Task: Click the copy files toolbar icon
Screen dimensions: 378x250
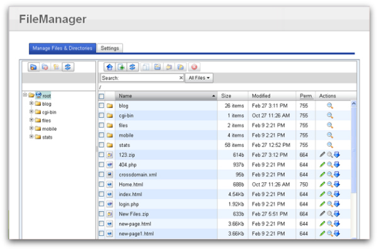Action: click(x=146, y=67)
